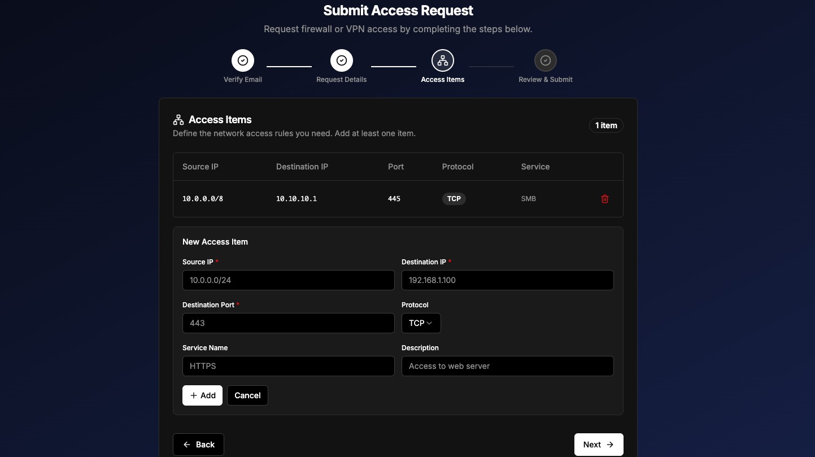Click the Protocol column header

pos(457,167)
